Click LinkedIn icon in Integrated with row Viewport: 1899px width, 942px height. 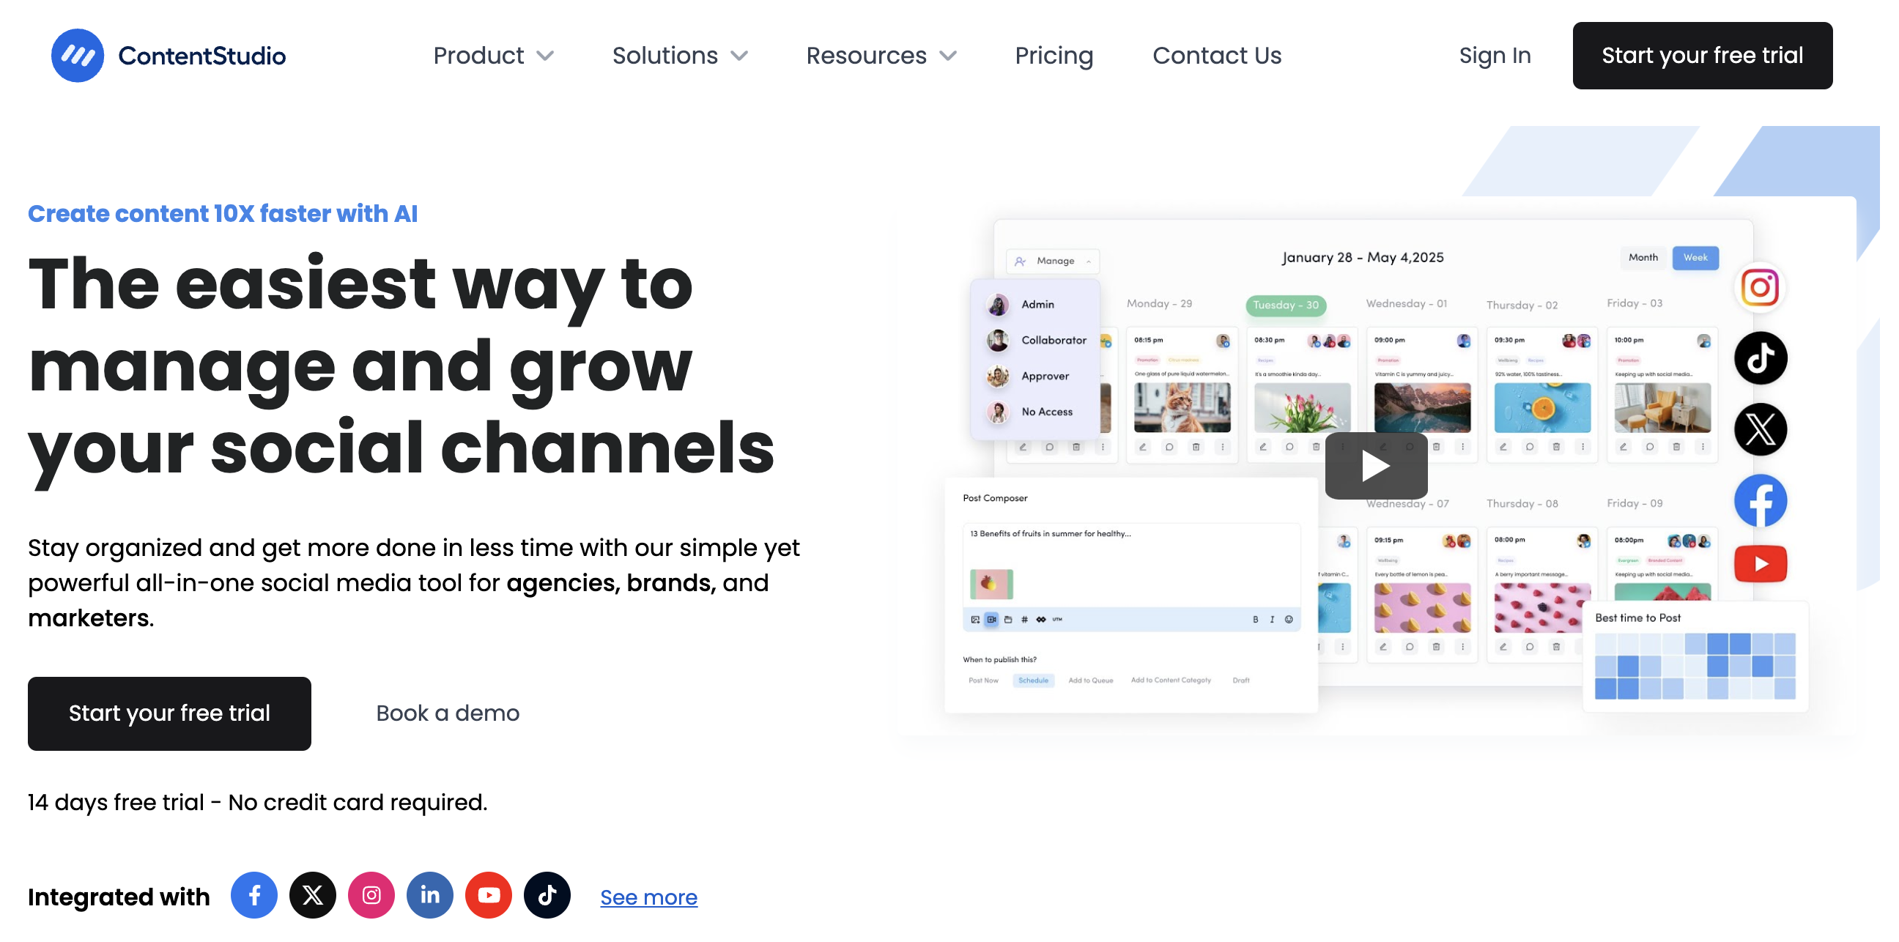(x=430, y=895)
